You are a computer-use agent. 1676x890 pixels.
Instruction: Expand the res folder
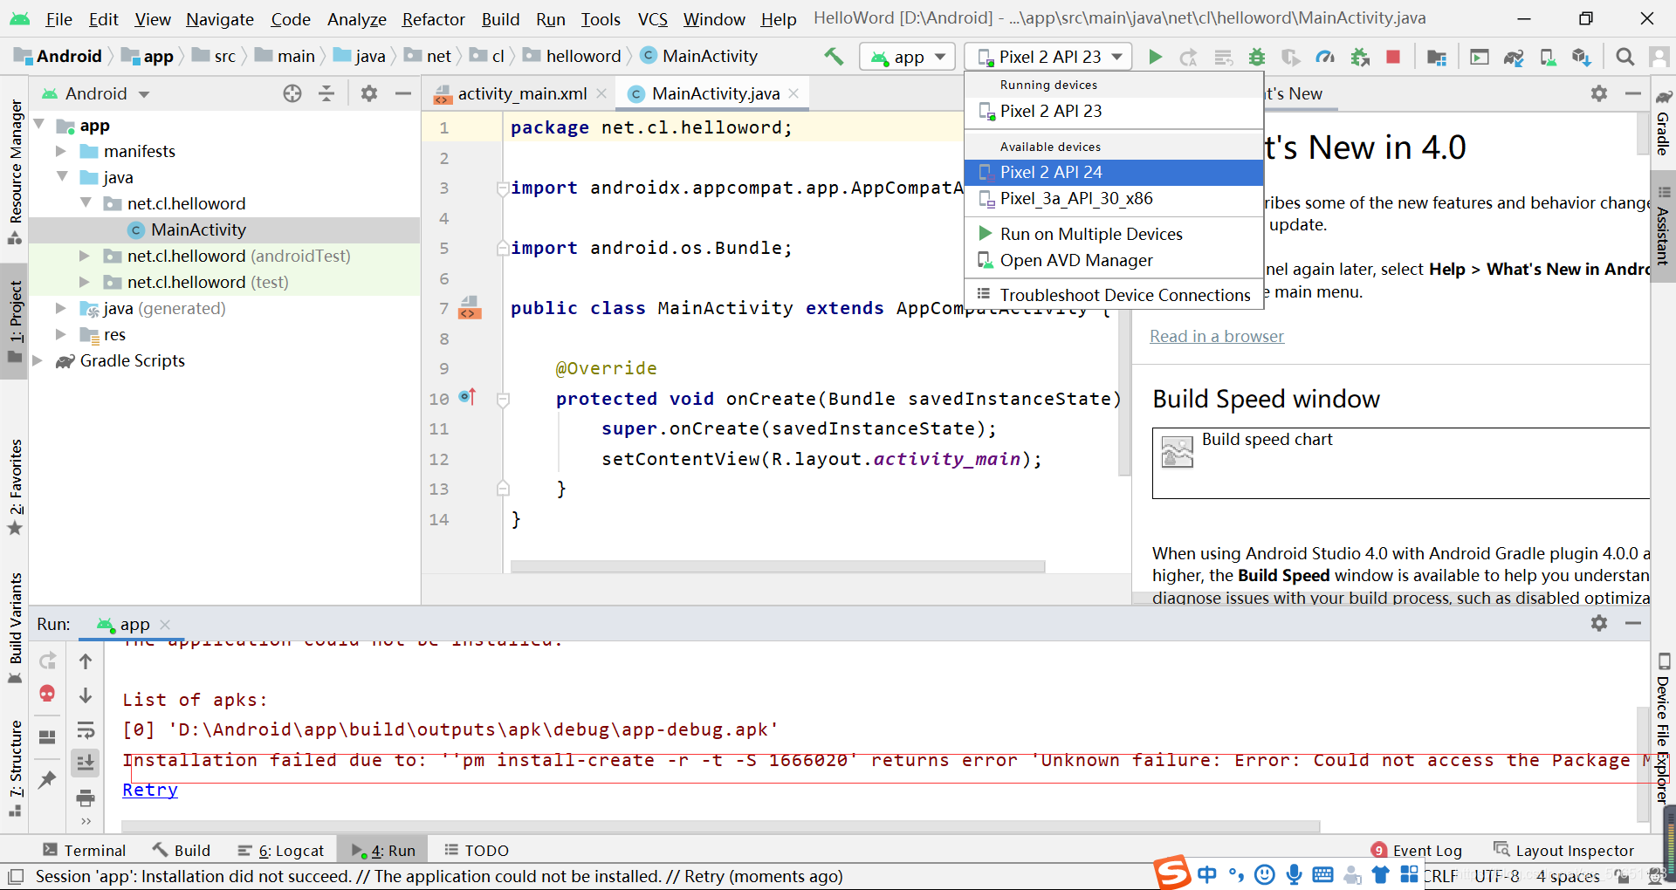pyautogui.click(x=61, y=334)
